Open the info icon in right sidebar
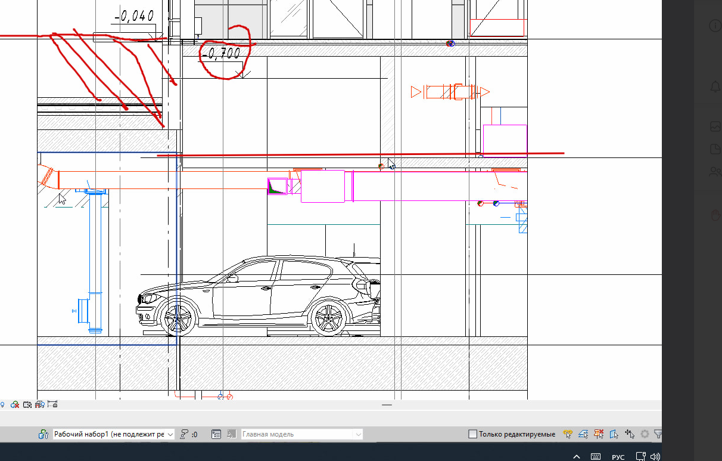The width and height of the screenshot is (722, 461). point(715,26)
